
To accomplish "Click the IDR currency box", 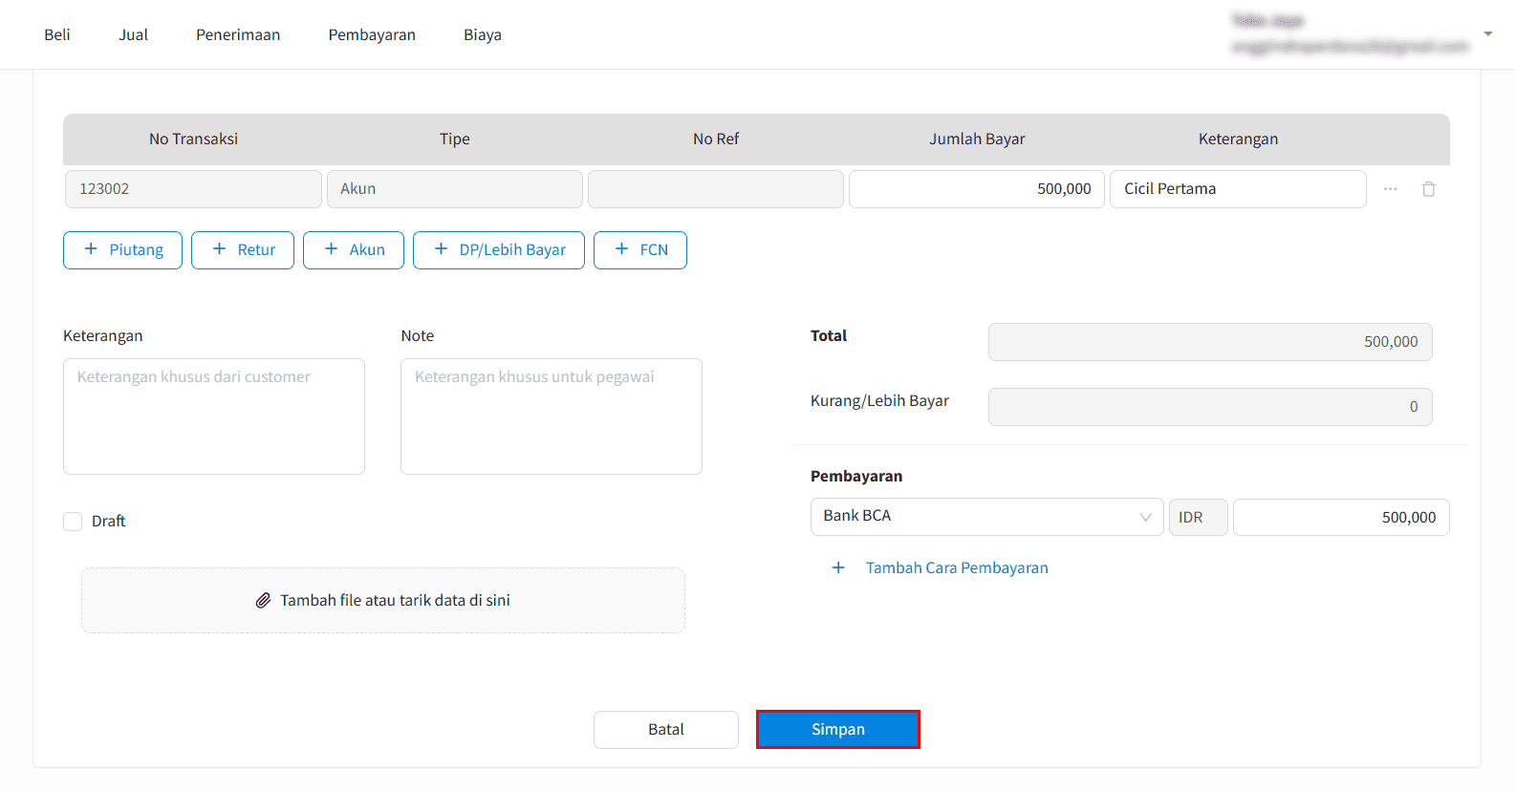I will 1199,518.
